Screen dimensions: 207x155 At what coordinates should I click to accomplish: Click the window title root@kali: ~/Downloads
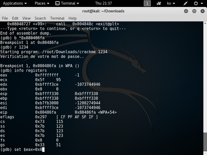(x=103, y=11)
